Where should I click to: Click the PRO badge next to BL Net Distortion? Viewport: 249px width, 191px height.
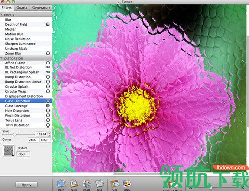(48, 67)
